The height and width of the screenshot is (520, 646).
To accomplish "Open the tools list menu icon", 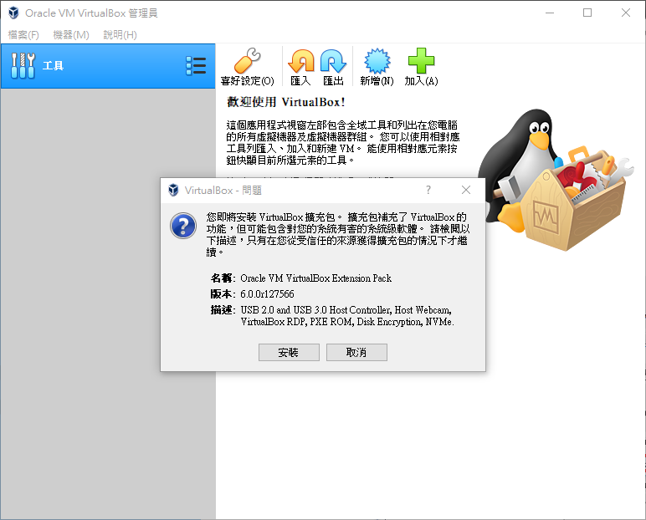I will [196, 66].
